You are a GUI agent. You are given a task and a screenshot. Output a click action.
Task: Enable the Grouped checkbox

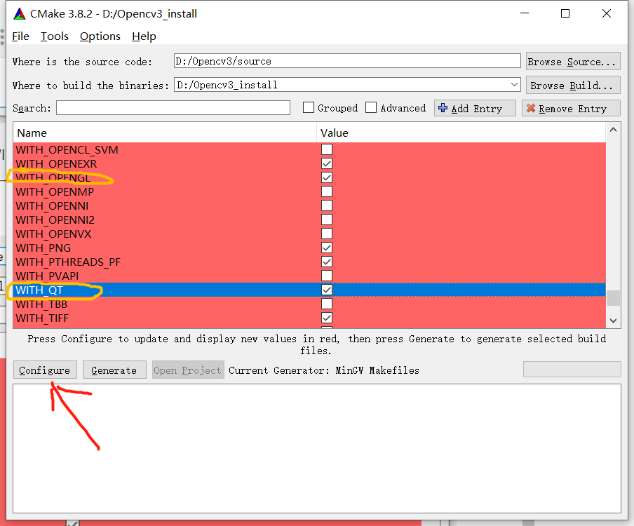click(x=309, y=108)
